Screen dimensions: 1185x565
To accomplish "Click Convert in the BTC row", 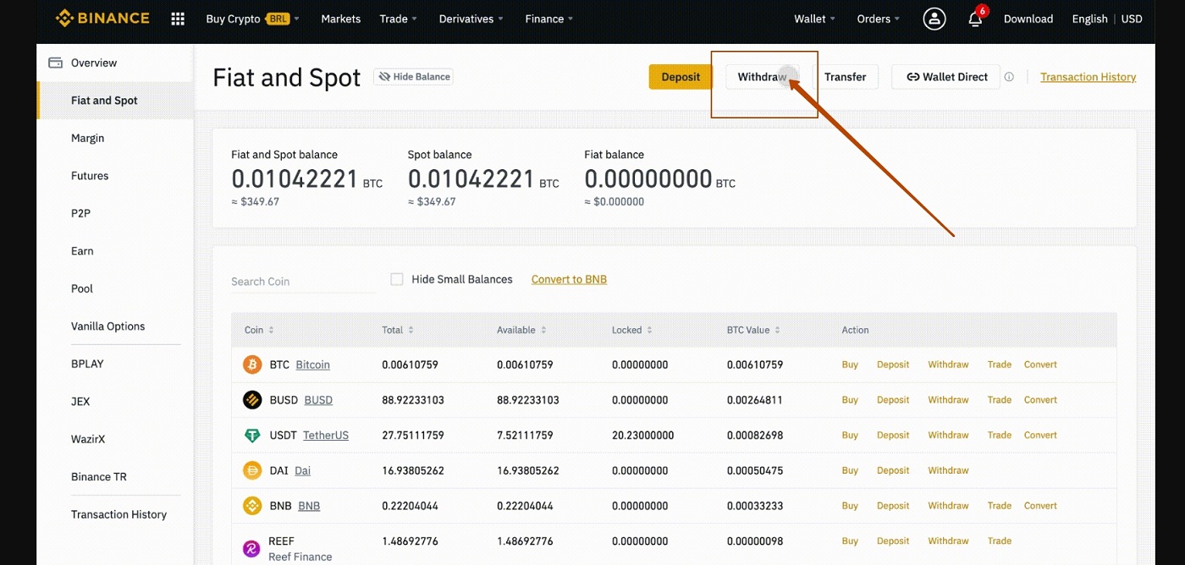I will pos(1040,365).
